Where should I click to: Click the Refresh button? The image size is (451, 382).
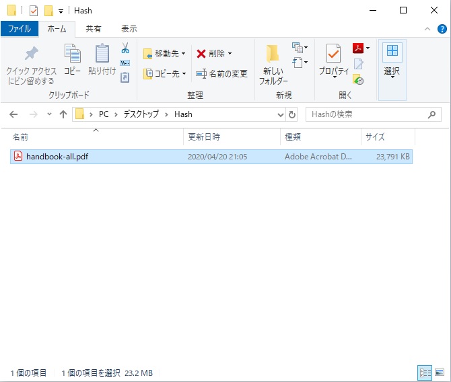(x=292, y=115)
